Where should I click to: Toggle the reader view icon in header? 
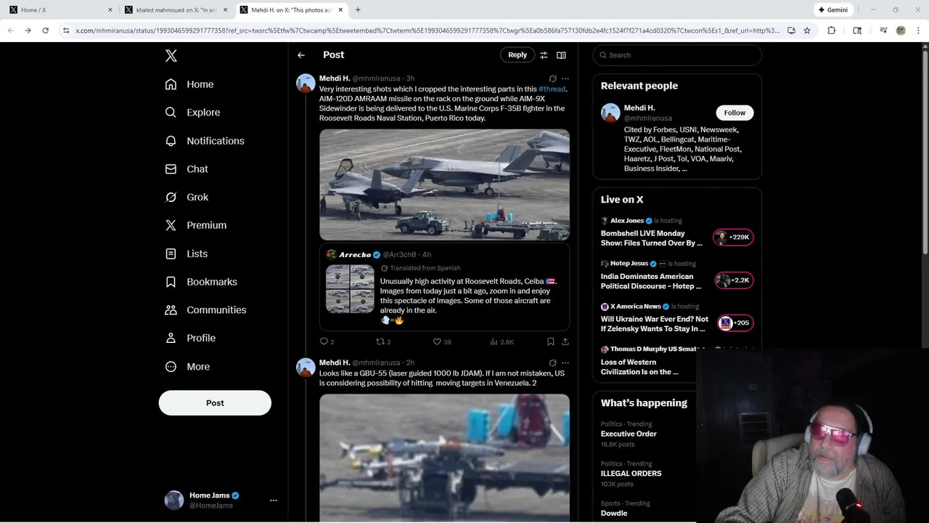tap(561, 55)
